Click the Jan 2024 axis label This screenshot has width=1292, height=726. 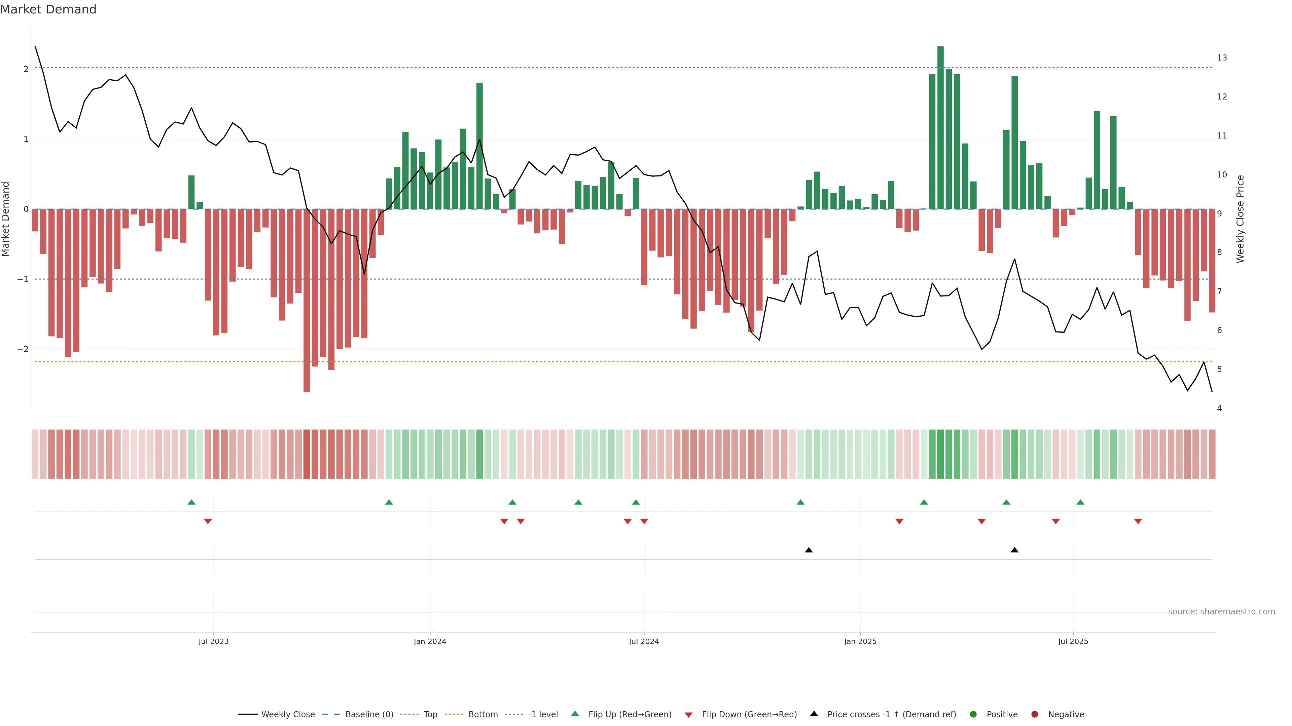430,641
